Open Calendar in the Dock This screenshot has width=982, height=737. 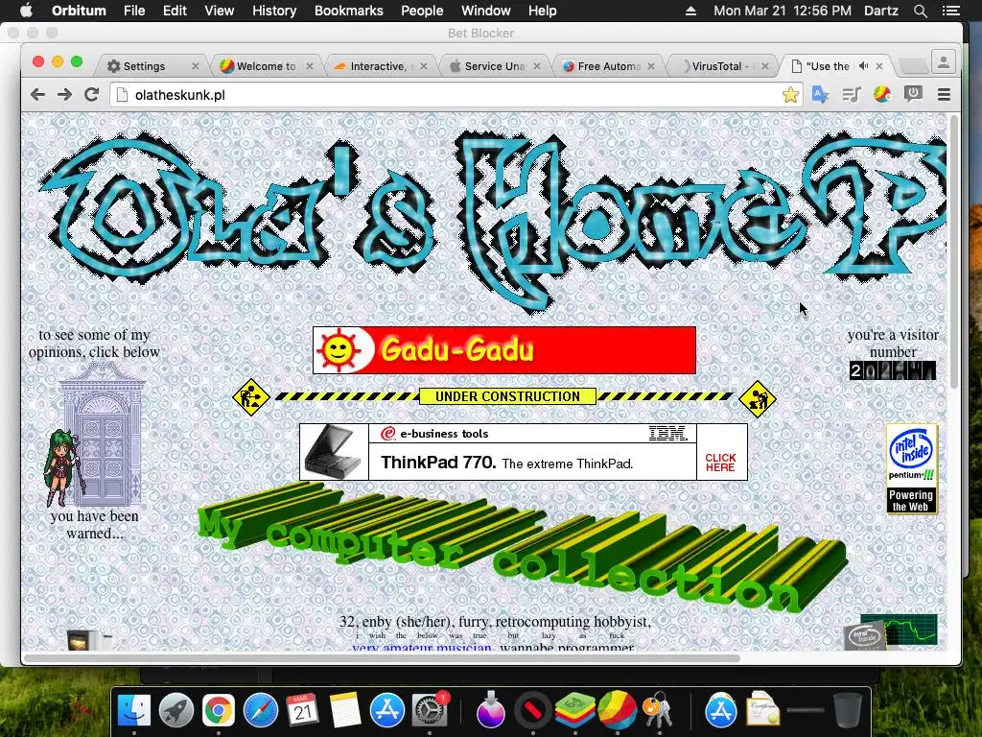tap(302, 711)
